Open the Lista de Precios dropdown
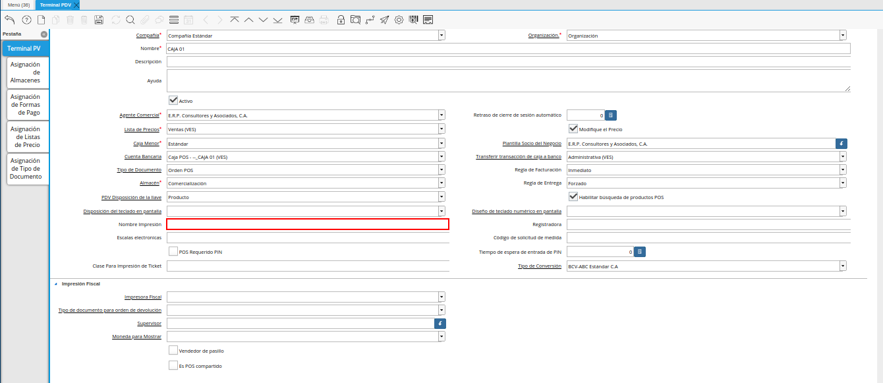The width and height of the screenshot is (883, 383). tap(441, 129)
